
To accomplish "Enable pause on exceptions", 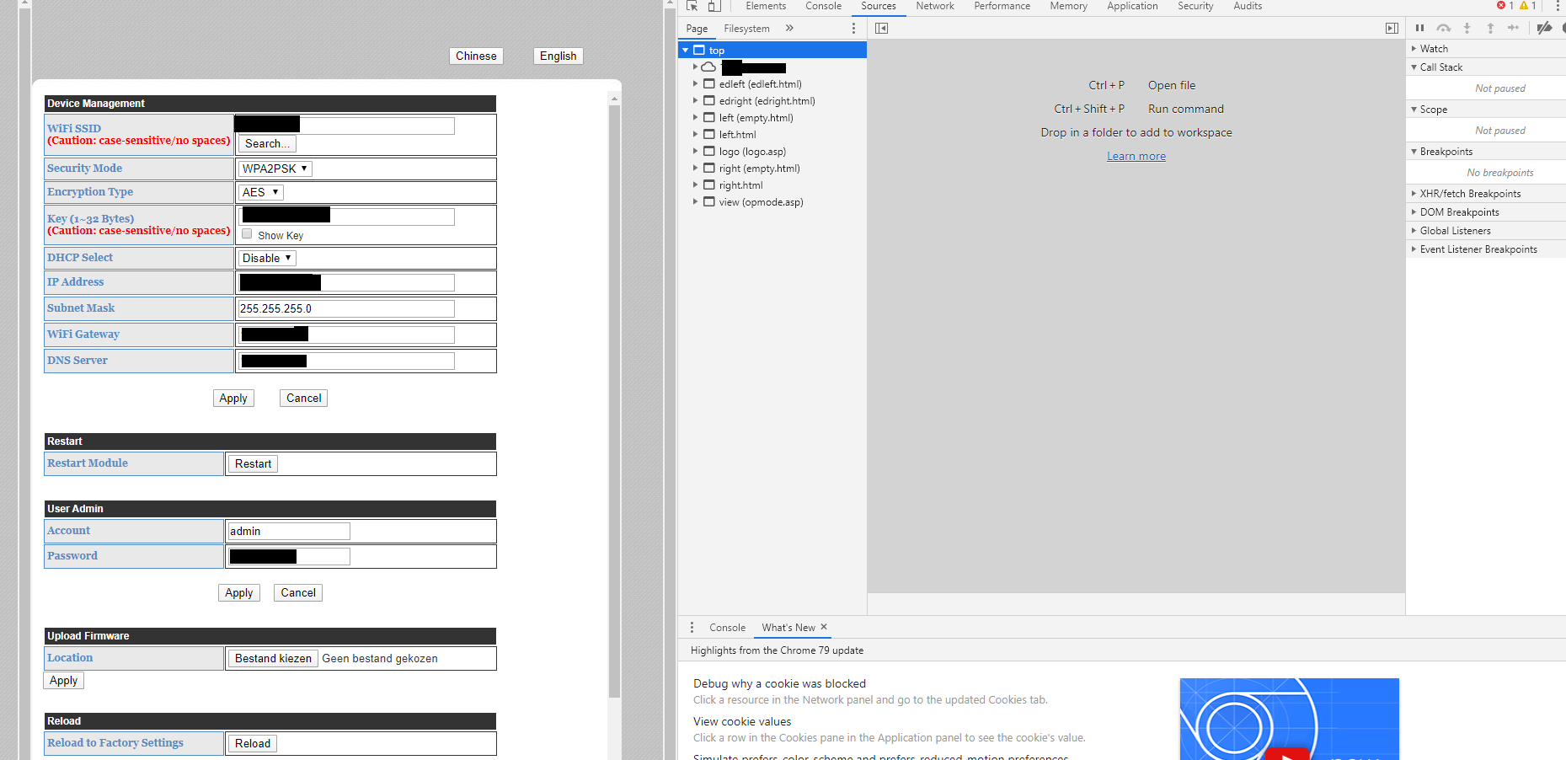I will (x=1563, y=28).
